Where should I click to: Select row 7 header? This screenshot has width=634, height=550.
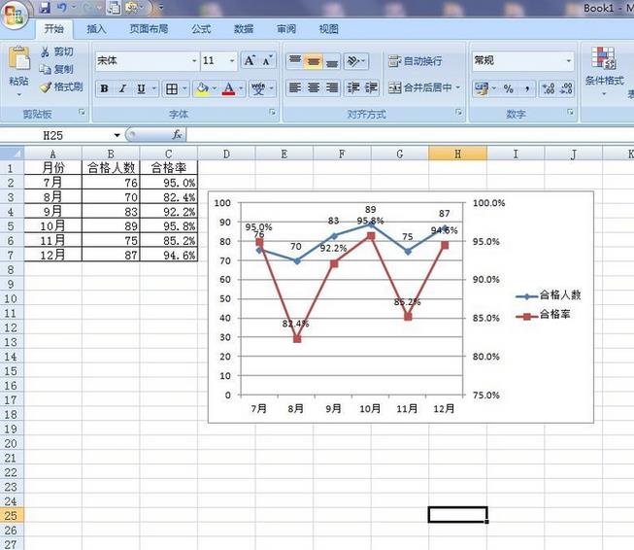pyautogui.click(x=11, y=255)
